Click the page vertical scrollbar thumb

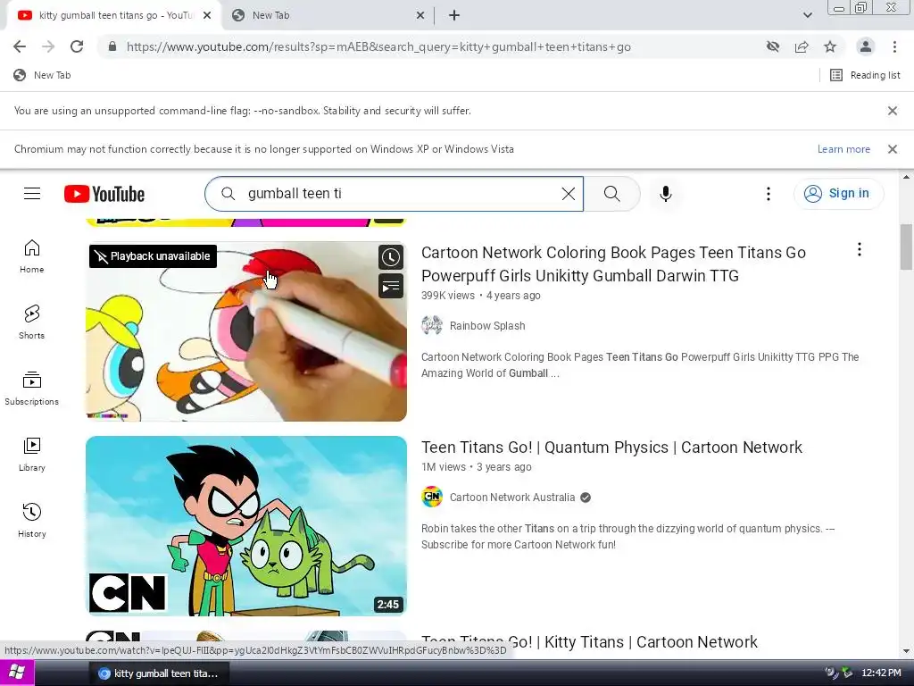906,247
